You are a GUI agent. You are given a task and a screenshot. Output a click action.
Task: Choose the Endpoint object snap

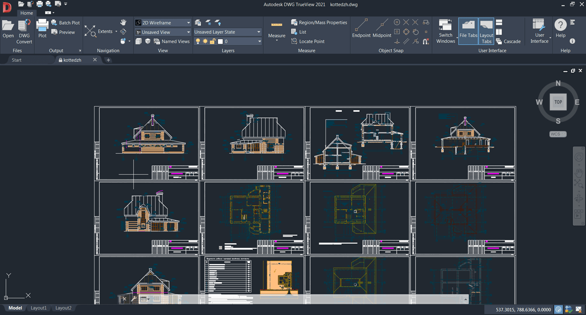(362, 28)
